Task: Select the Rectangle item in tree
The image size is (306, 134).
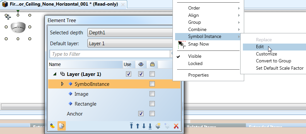Action: click(85, 104)
